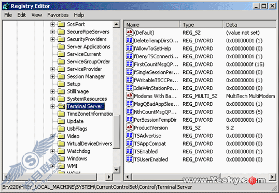The image size is (279, 193).
Task: Click the fDenyTSConnecti... DWORD icon
Action: [130, 56]
